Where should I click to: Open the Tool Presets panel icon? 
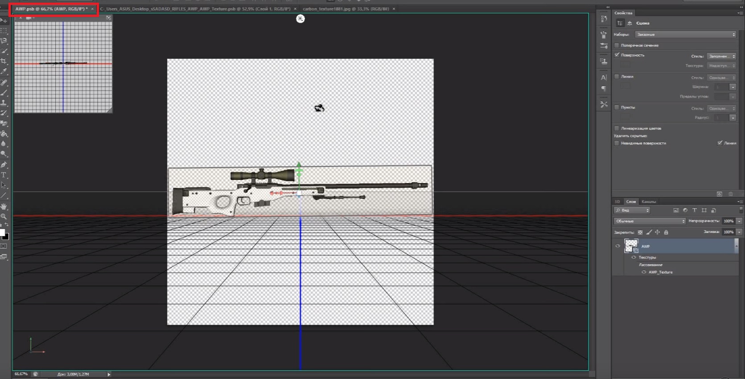(x=604, y=105)
